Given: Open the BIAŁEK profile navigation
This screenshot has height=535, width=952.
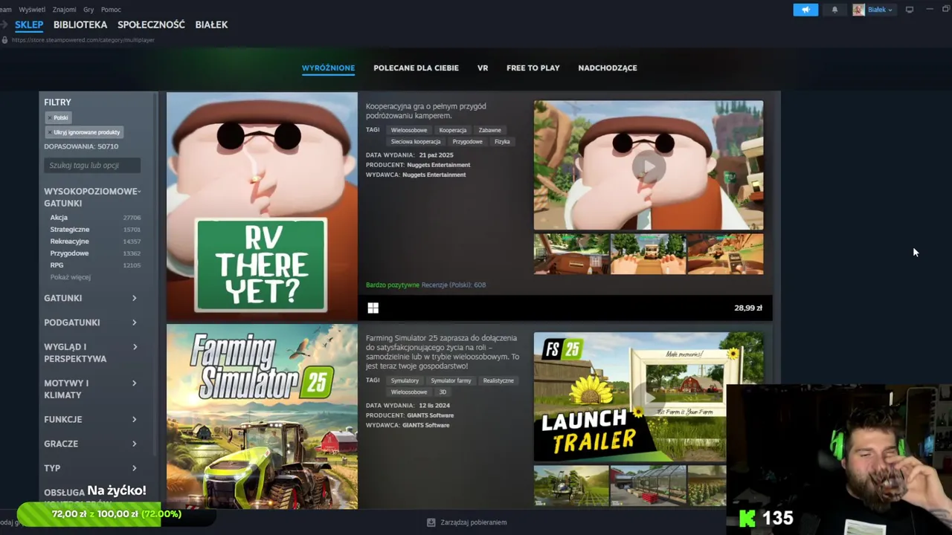Looking at the screenshot, I should [211, 25].
